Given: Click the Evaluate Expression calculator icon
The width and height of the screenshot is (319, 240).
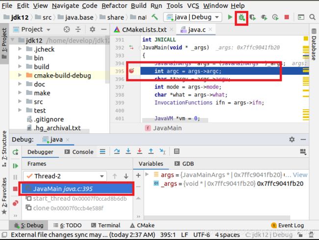Looking at the screenshot, I should pyautogui.click(x=177, y=151).
